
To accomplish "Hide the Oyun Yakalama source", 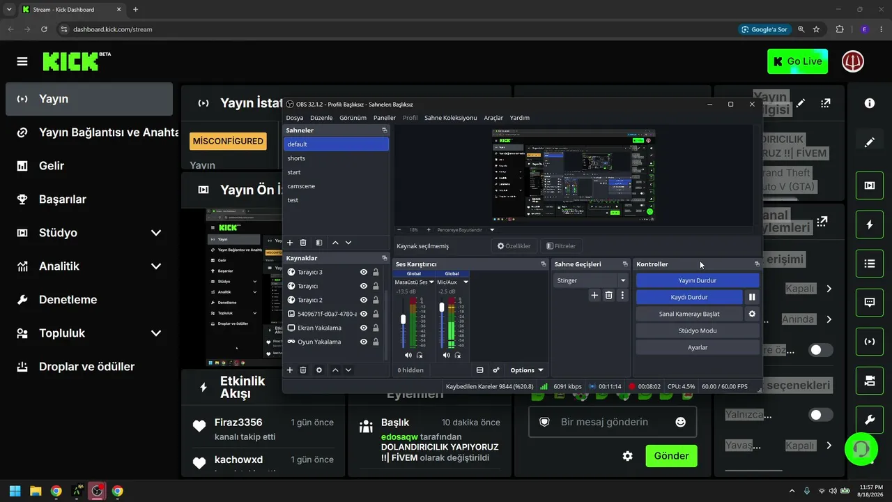I will [x=364, y=342].
